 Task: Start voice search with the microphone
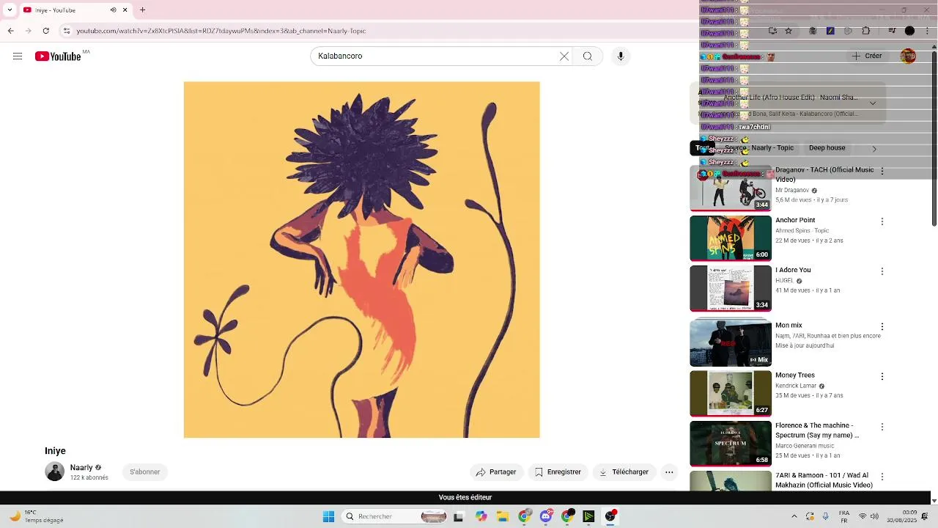point(621,56)
